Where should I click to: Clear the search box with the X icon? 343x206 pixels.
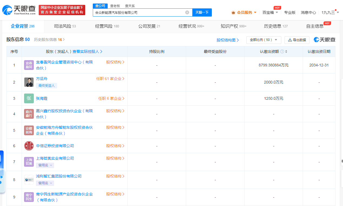187,12
